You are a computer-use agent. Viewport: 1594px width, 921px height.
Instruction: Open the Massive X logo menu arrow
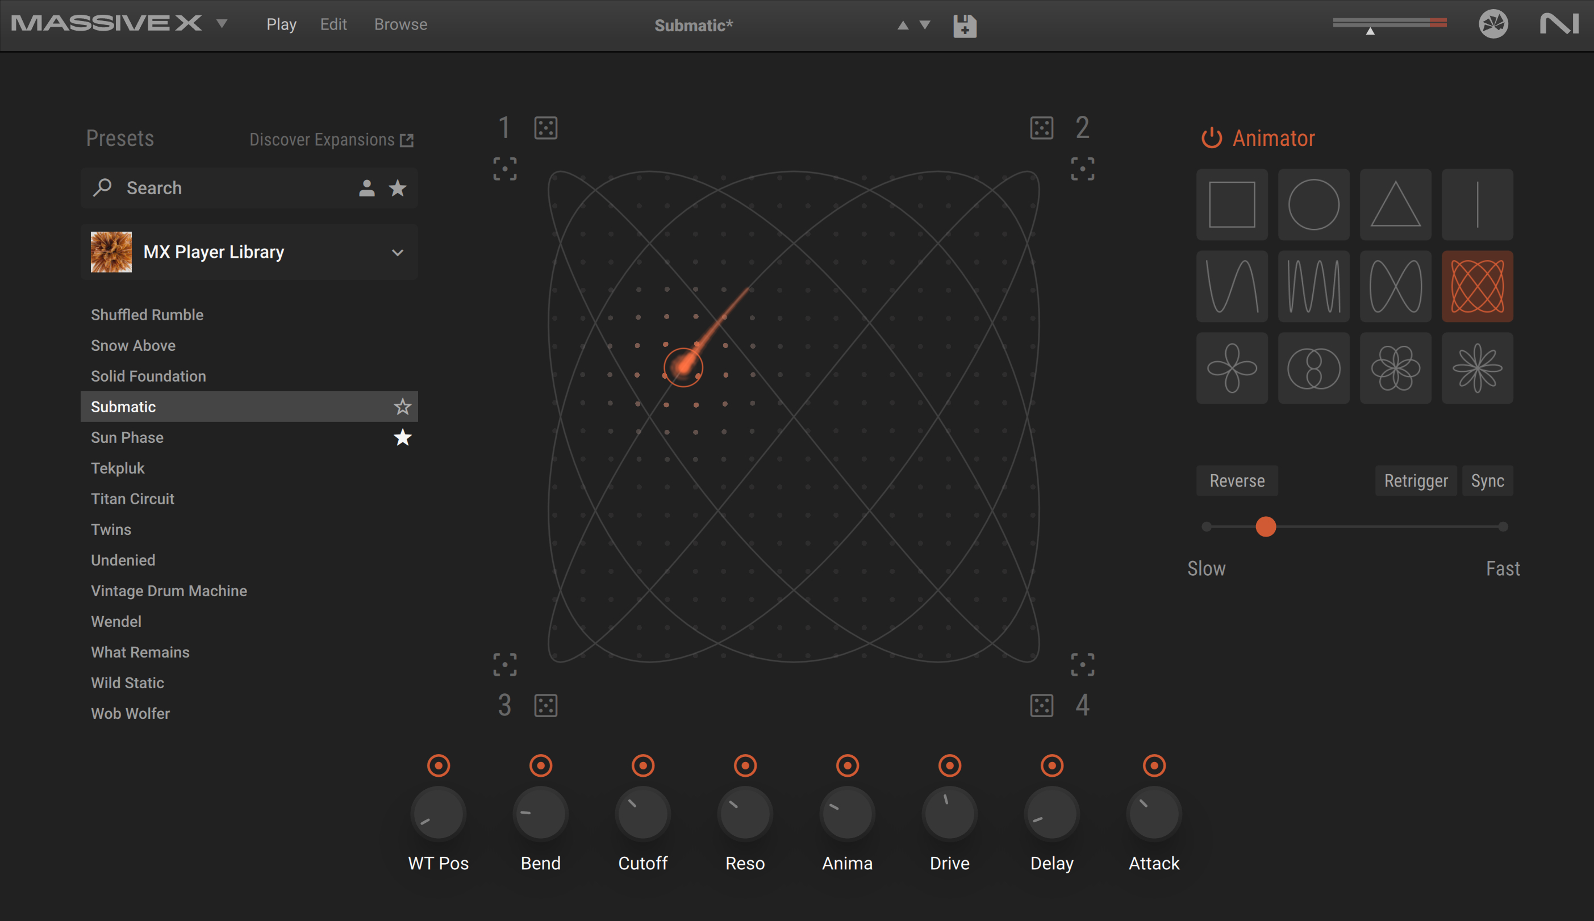(x=222, y=24)
